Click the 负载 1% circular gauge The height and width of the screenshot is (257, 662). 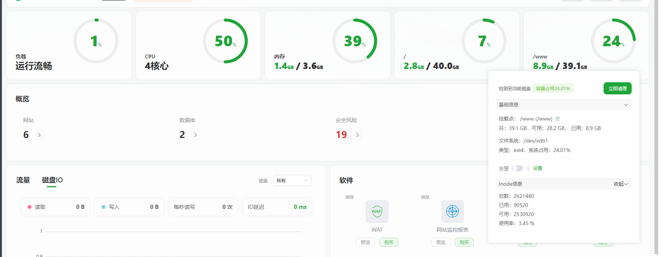pos(96,41)
